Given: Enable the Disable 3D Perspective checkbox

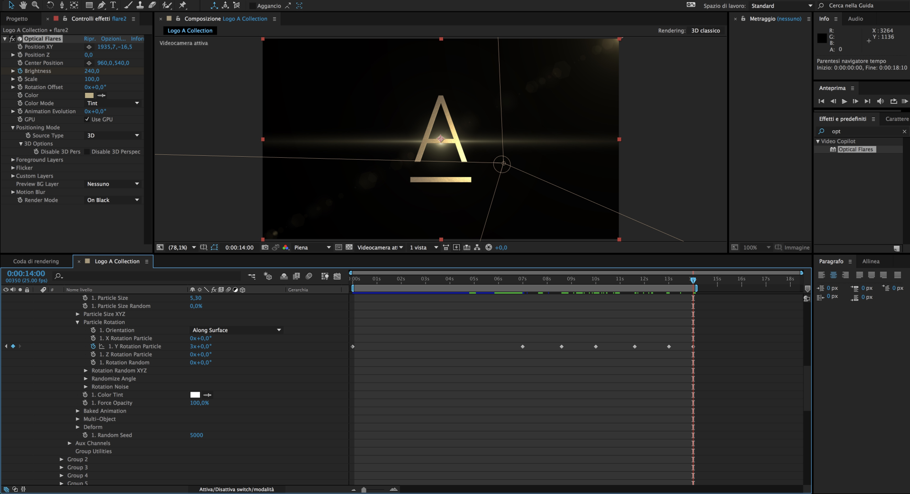Looking at the screenshot, I should [x=86, y=152].
